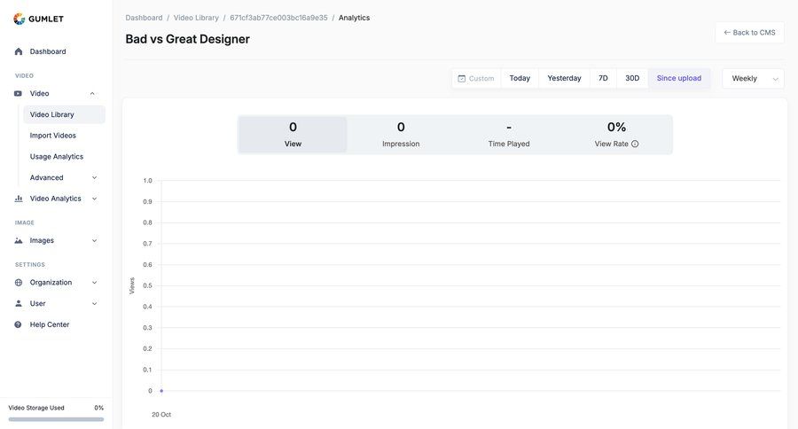Click the video ID breadcrumb link
This screenshot has height=429, width=798.
coord(278,18)
